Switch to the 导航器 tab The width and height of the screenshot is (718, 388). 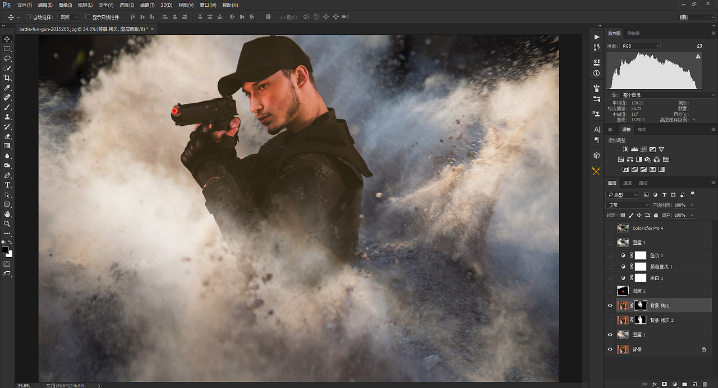pyautogui.click(x=633, y=34)
